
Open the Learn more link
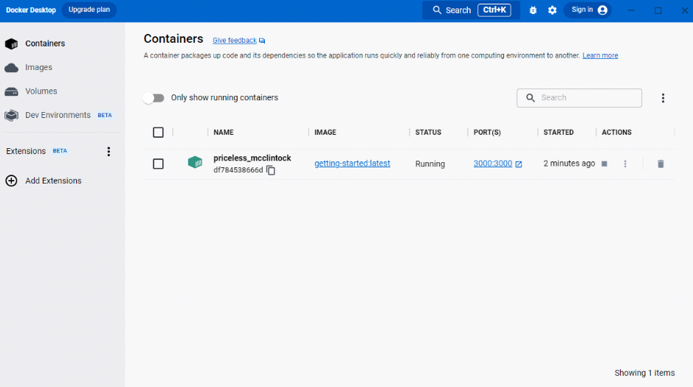tap(600, 55)
